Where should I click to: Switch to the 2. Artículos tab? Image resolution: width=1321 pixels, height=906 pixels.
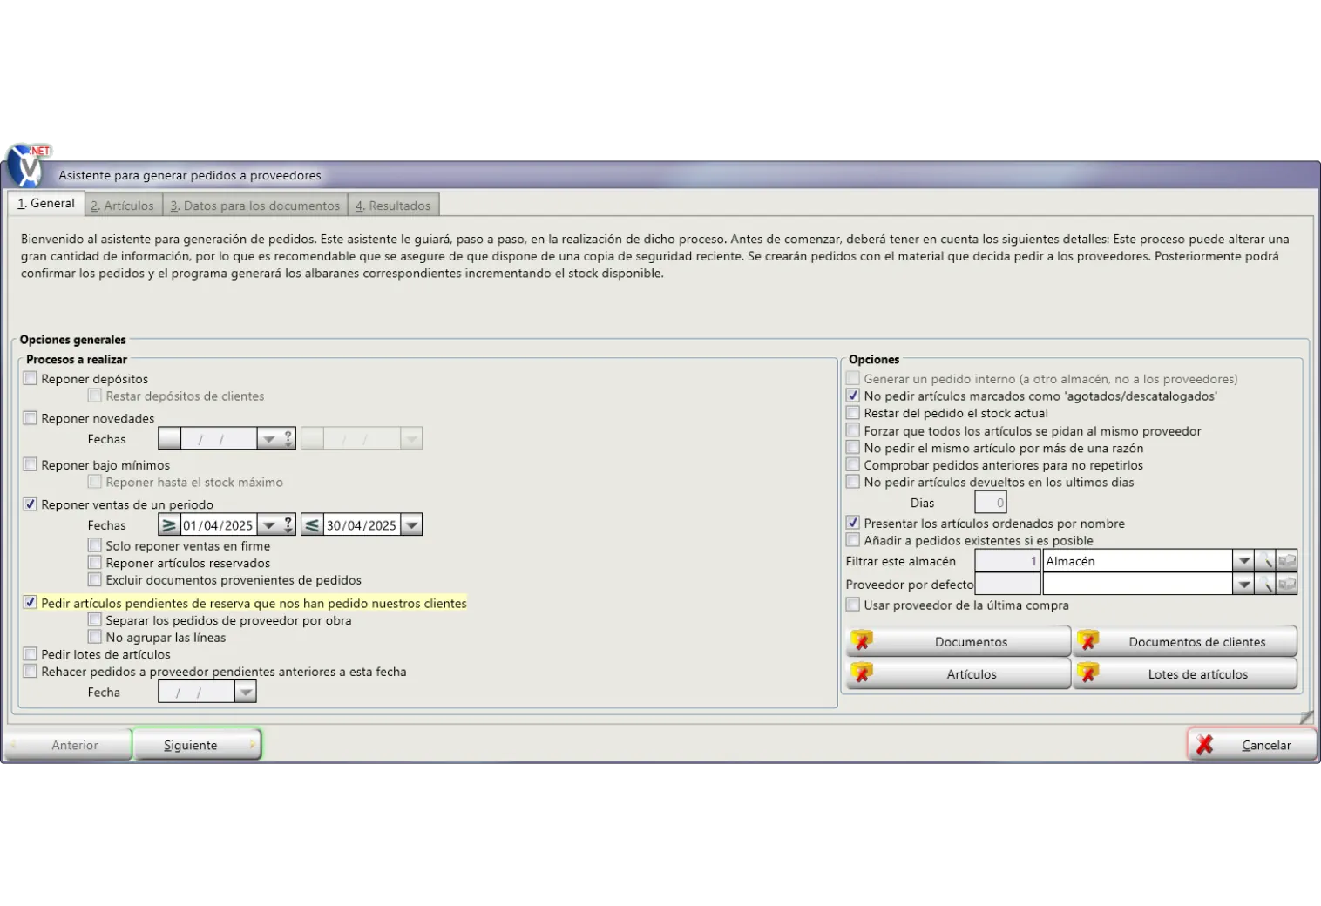123,206
